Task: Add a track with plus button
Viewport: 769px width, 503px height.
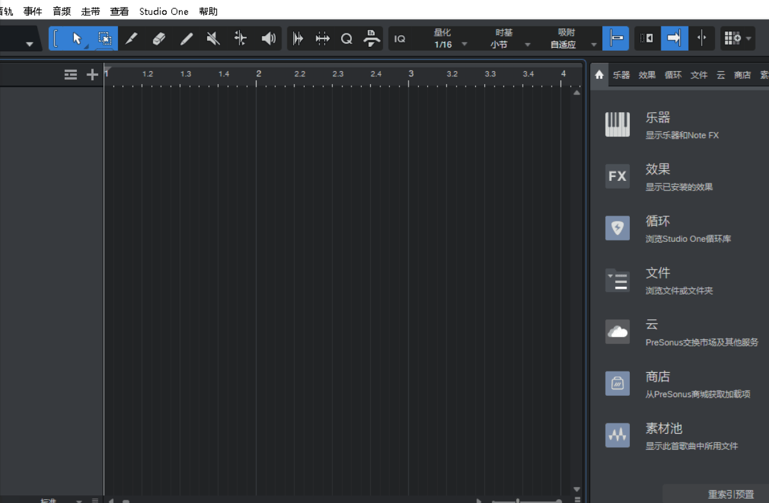Action: pyautogui.click(x=92, y=74)
